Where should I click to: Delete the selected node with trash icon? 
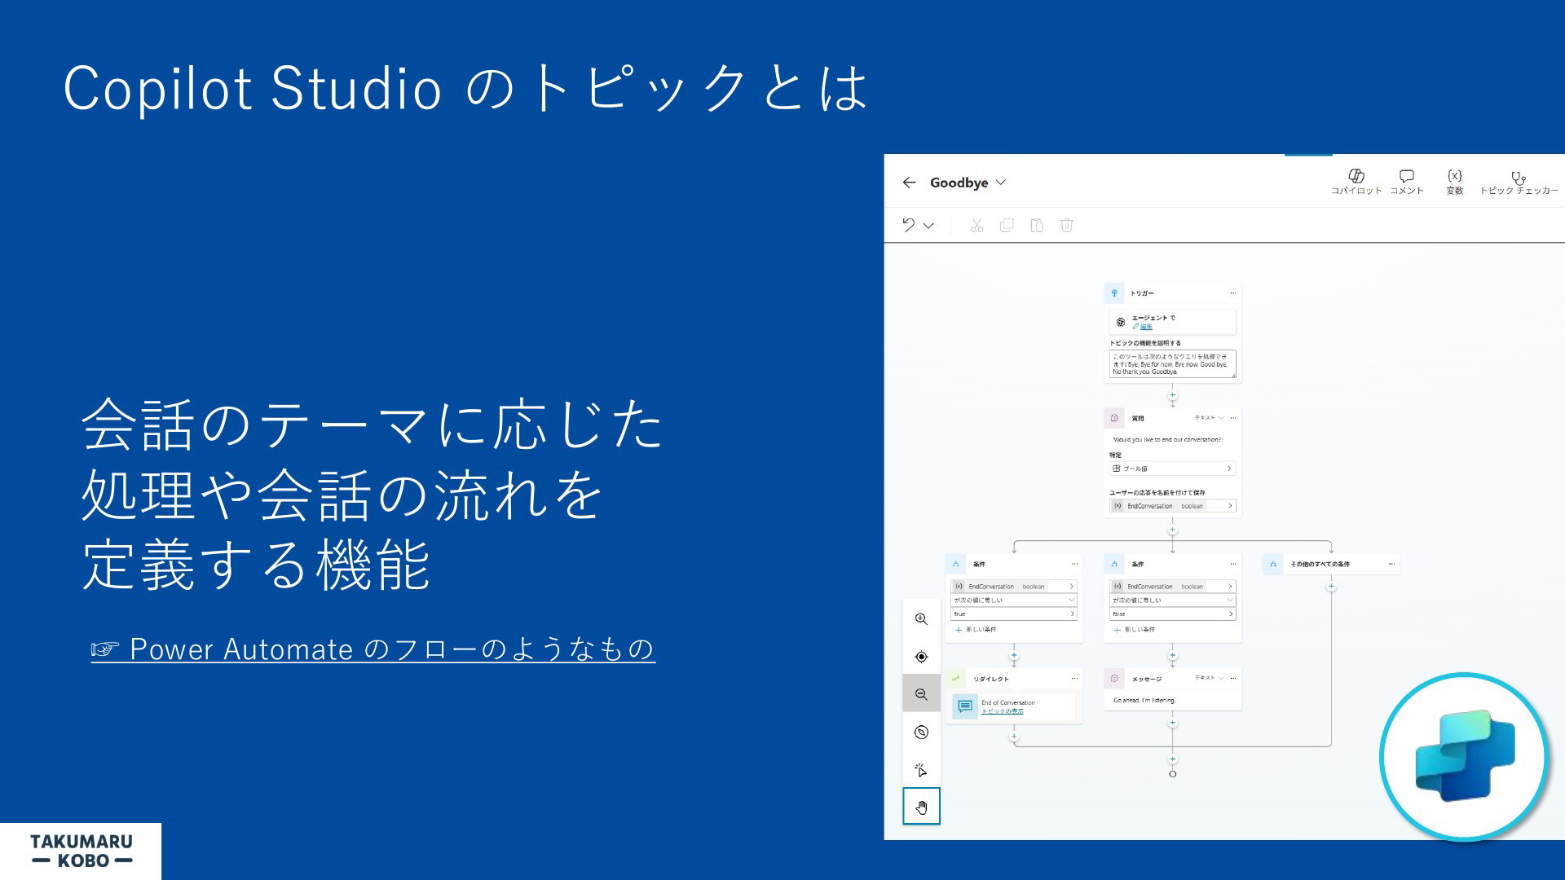coord(1066,225)
